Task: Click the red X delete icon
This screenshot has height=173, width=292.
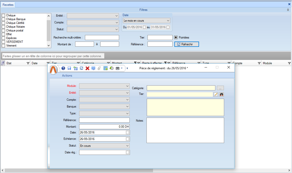Action: point(87,68)
